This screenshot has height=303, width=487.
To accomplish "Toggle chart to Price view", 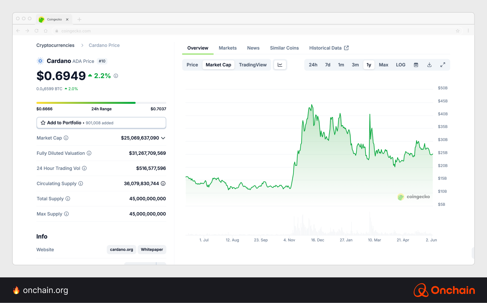I will coord(192,65).
